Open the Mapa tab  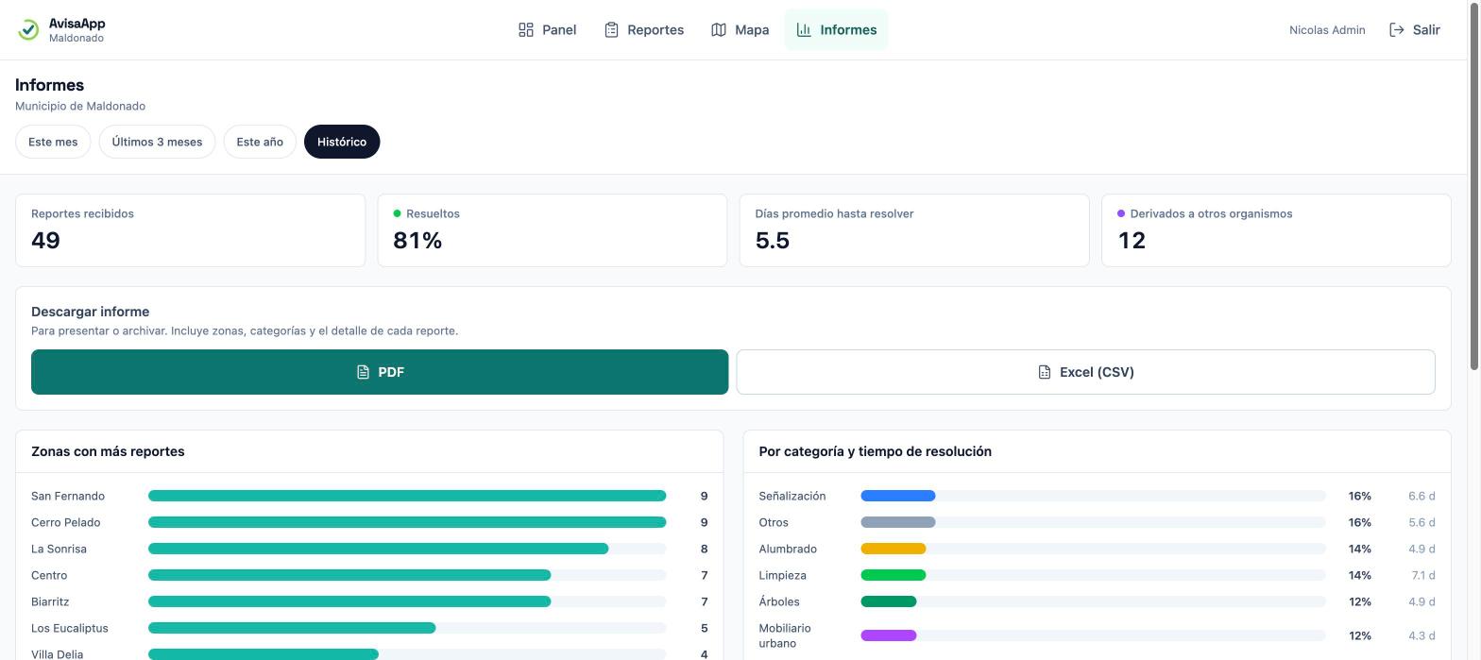(740, 30)
